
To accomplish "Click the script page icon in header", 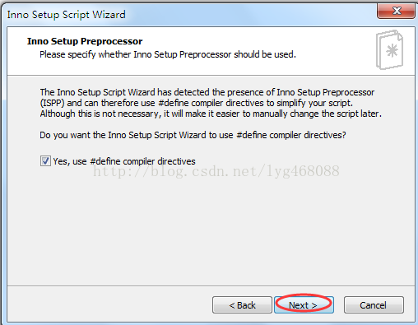I will 389,49.
